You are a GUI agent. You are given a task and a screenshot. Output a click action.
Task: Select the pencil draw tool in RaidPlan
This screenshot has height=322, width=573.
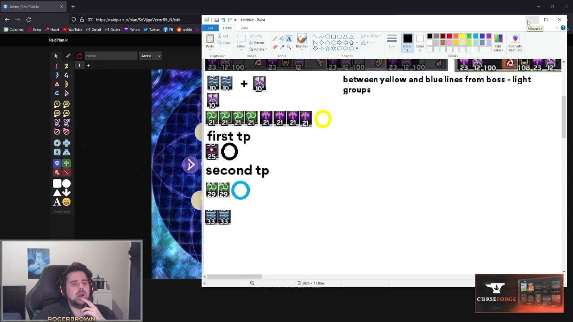68,56
